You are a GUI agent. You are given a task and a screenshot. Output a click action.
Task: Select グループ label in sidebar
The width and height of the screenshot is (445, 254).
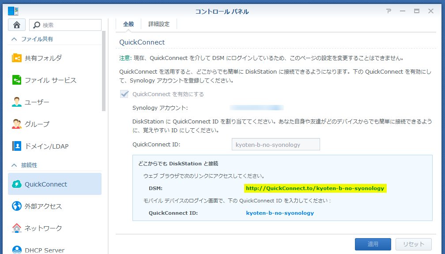[x=37, y=124]
